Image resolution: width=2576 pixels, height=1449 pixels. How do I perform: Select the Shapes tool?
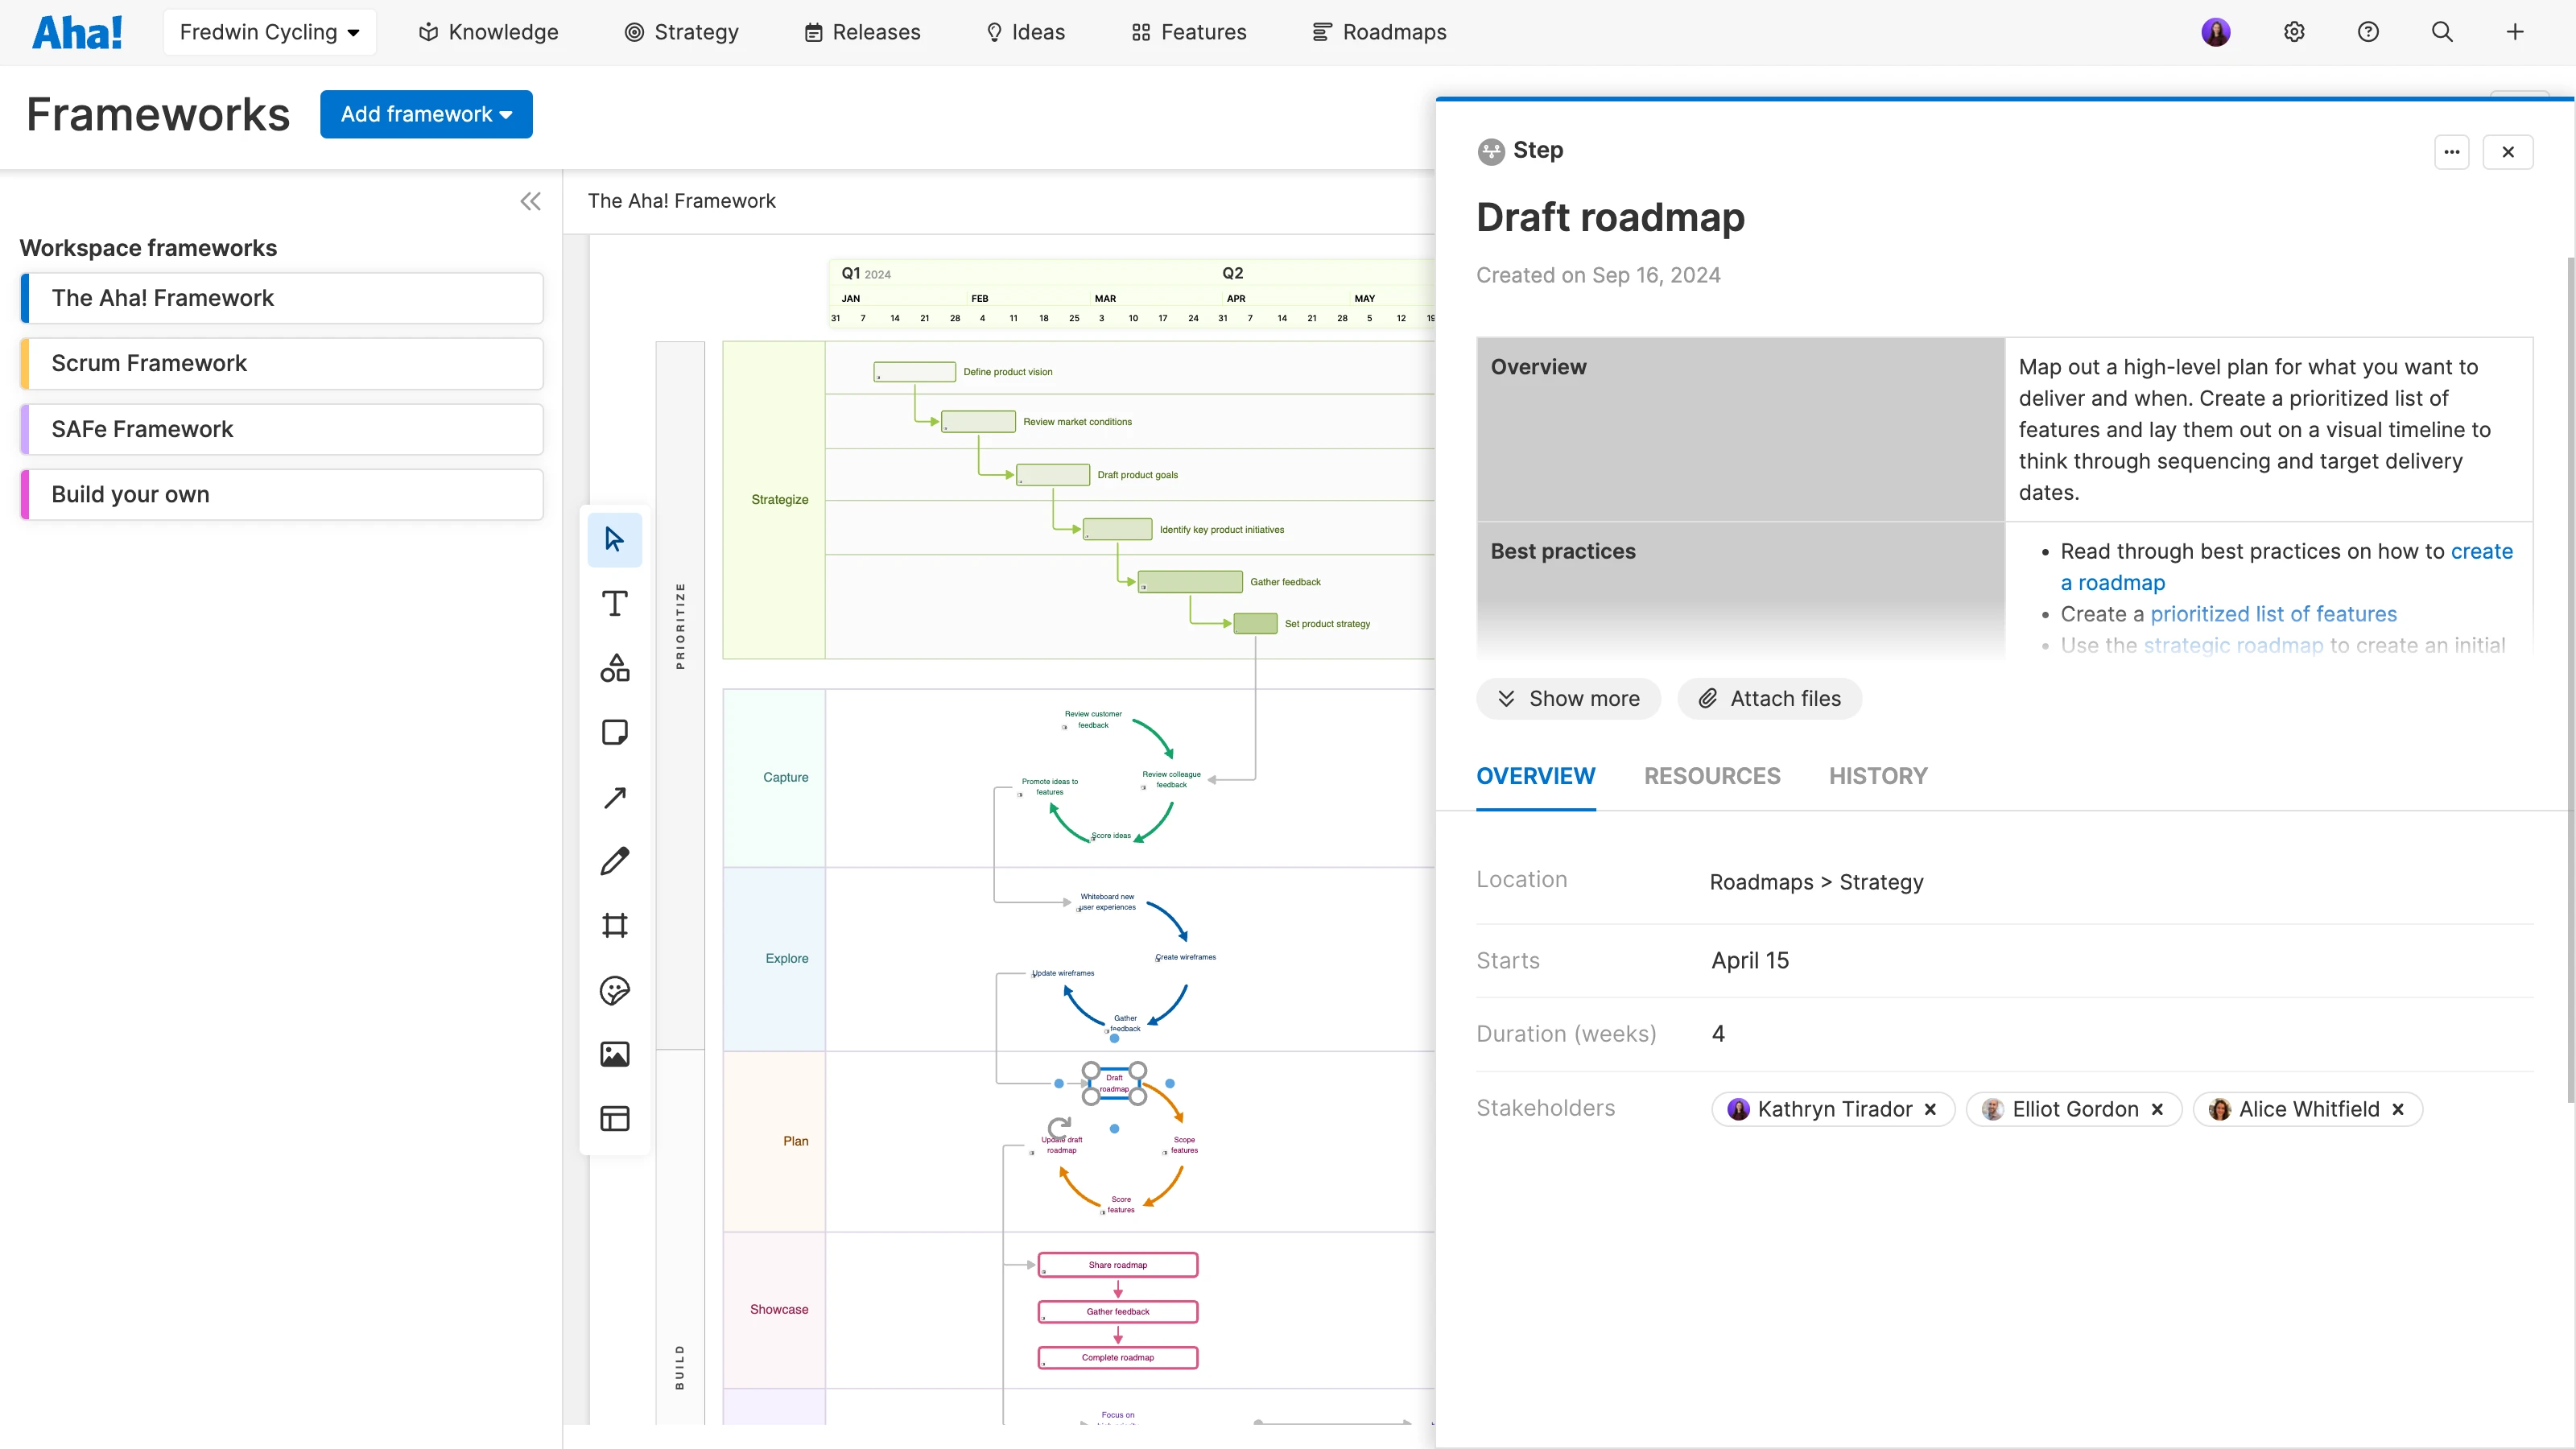point(614,667)
